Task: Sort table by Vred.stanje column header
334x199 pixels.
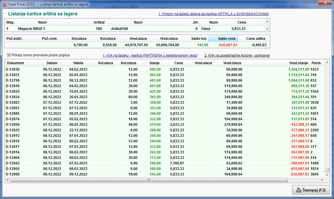Action: coord(276,63)
